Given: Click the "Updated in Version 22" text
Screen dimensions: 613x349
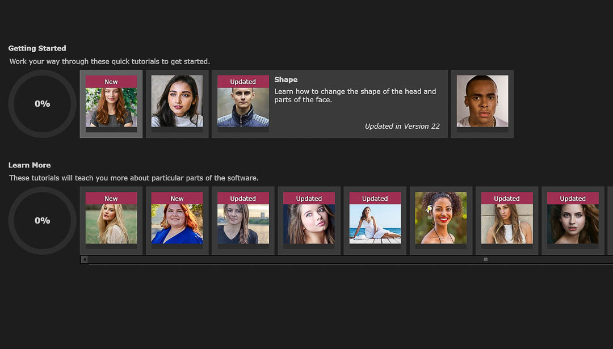Looking at the screenshot, I should click(x=402, y=126).
